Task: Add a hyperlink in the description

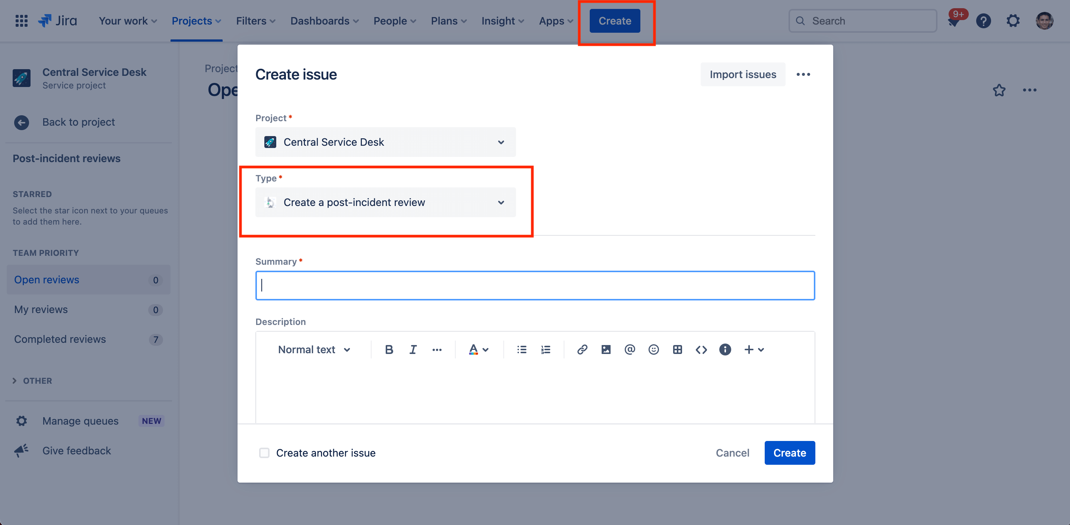Action: click(582, 349)
